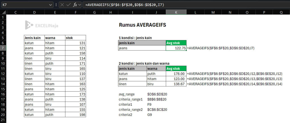Click the 'biru' cell in row 14 criteria table

coord(156,84)
